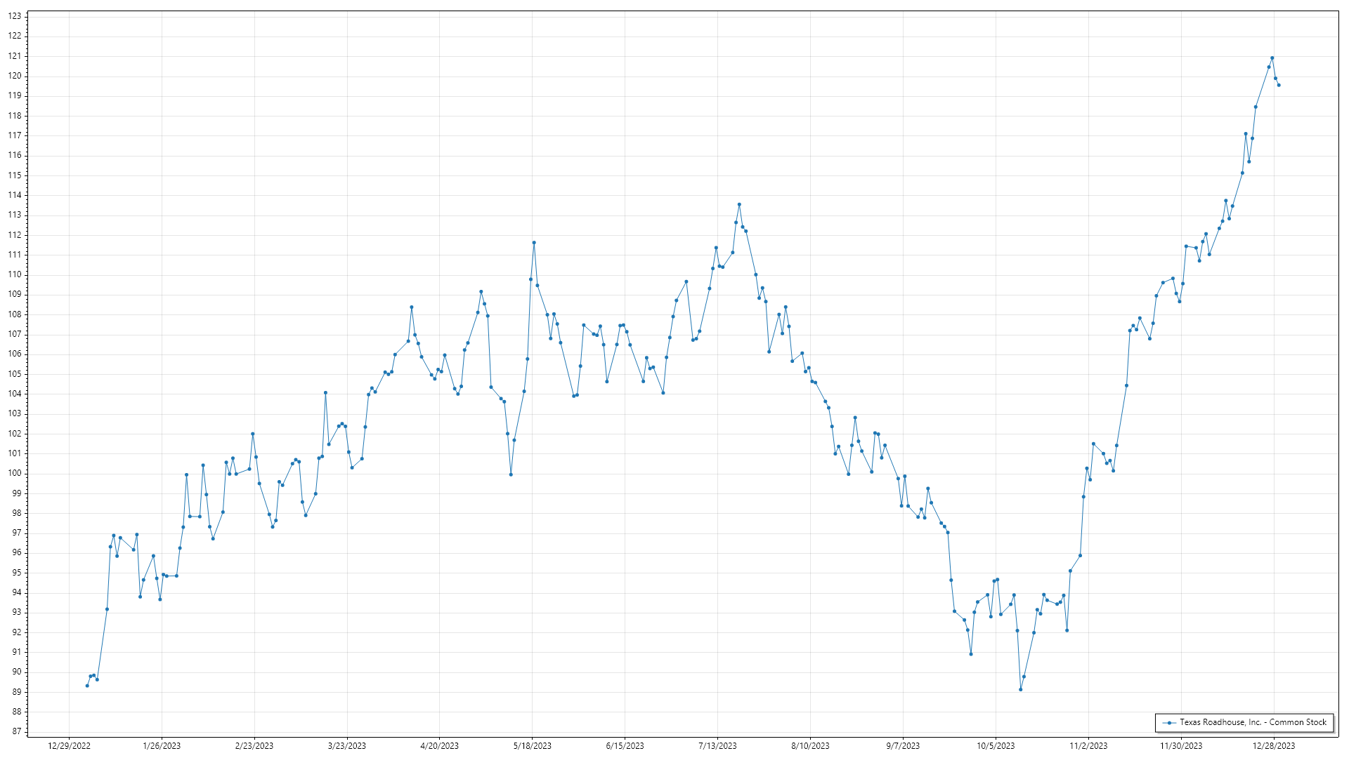Click the 123 value on y-axis
This screenshot has width=1349, height=758.
click(15, 16)
